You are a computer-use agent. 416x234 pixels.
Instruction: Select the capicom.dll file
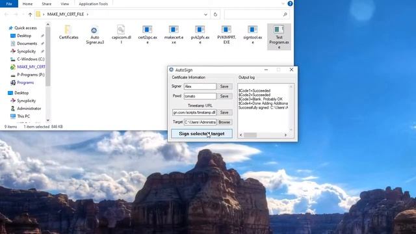tap(121, 34)
